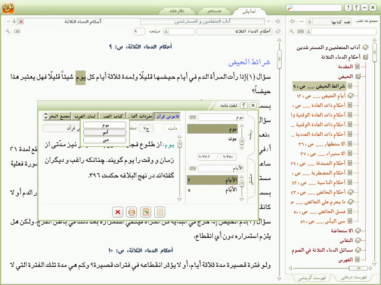Image resolution: width=381 pixels, height=285 pixels.
Task: Open the question mark help icon in main title bar
Action: pyautogui.click(x=356, y=8)
